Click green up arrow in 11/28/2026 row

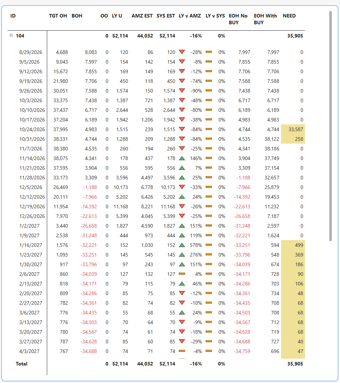(x=182, y=177)
